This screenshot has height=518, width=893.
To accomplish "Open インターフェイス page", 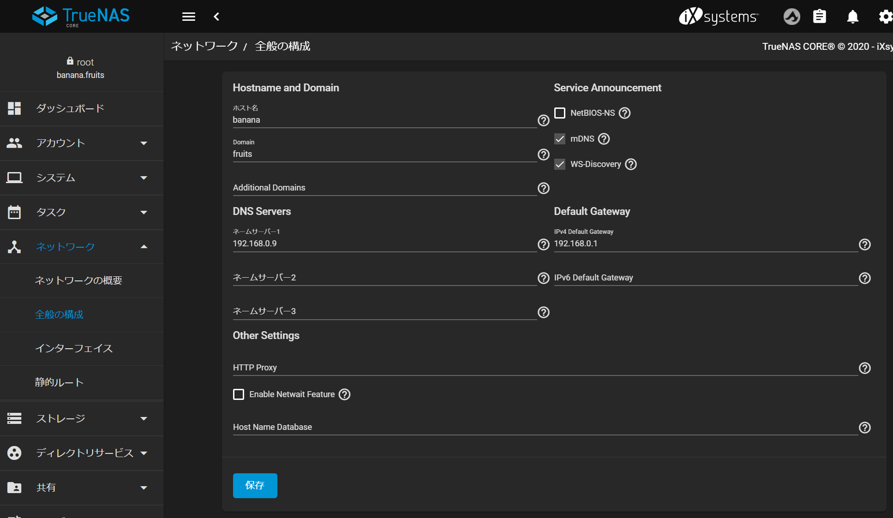I will 82,349.
